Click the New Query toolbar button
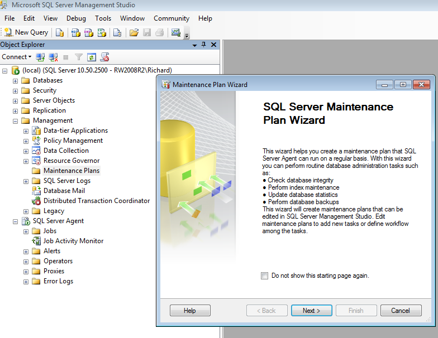 click(x=26, y=32)
